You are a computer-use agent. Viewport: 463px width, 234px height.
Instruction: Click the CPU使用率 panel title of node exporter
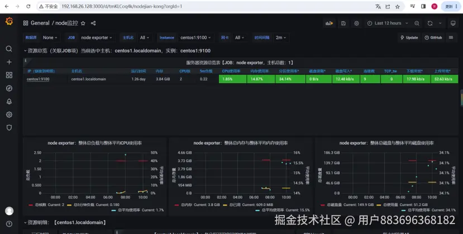point(94,143)
